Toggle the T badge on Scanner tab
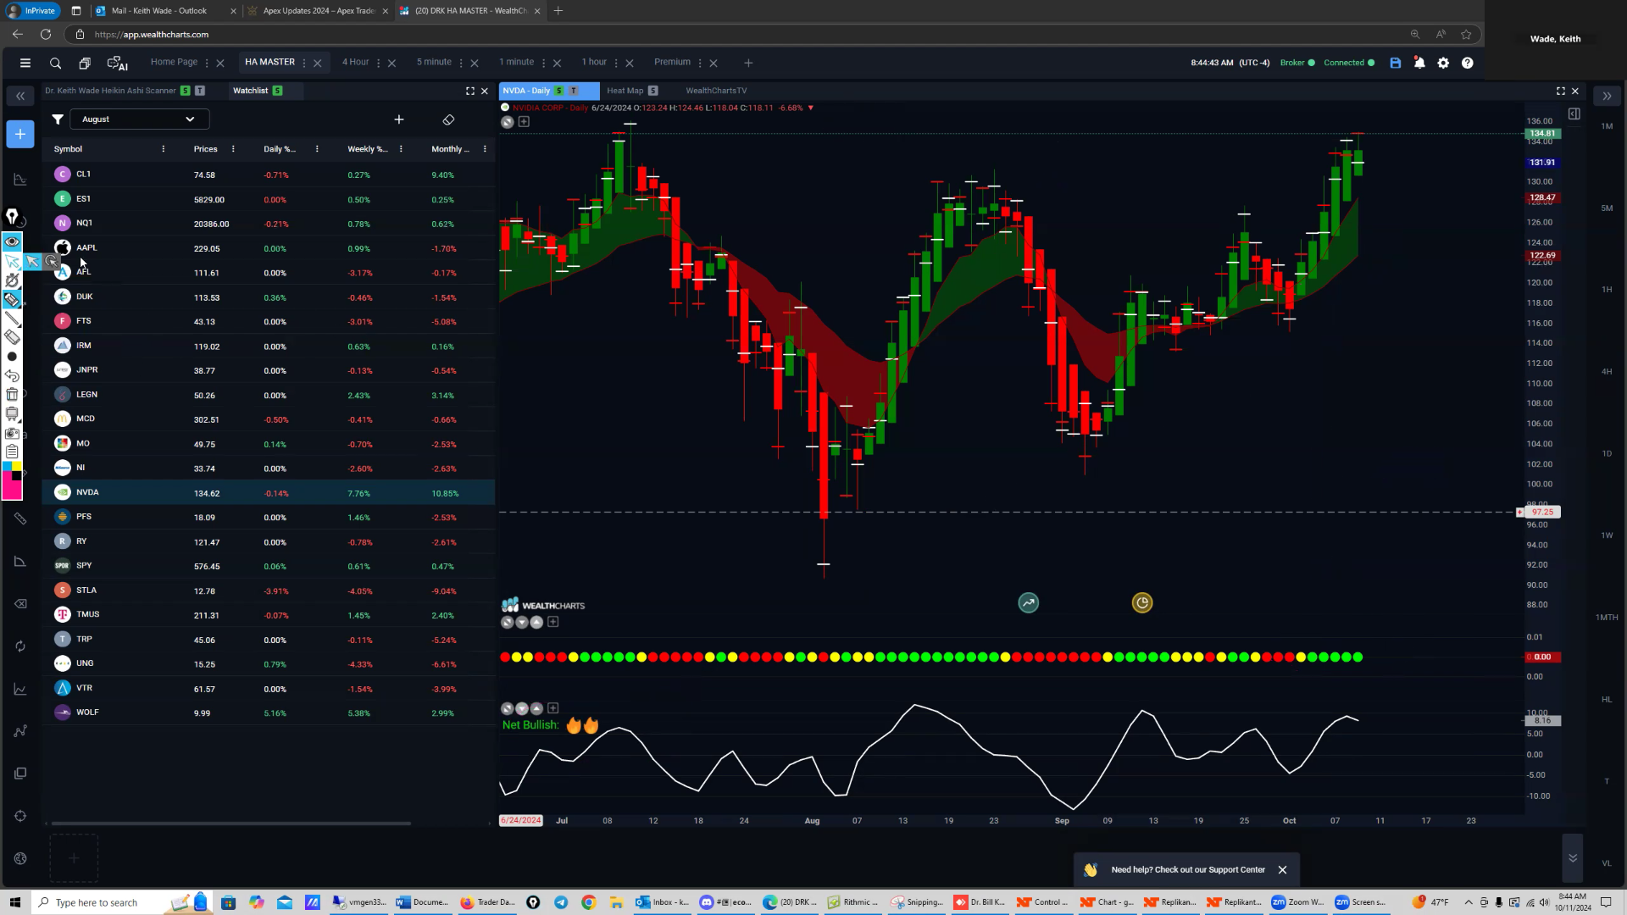The image size is (1627, 915). [x=200, y=91]
